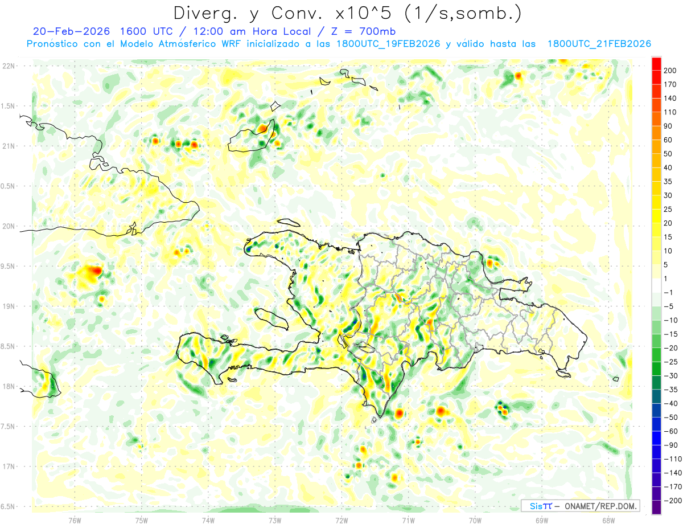
Task: Click the "19N" latitude label
Action: tap(9, 306)
